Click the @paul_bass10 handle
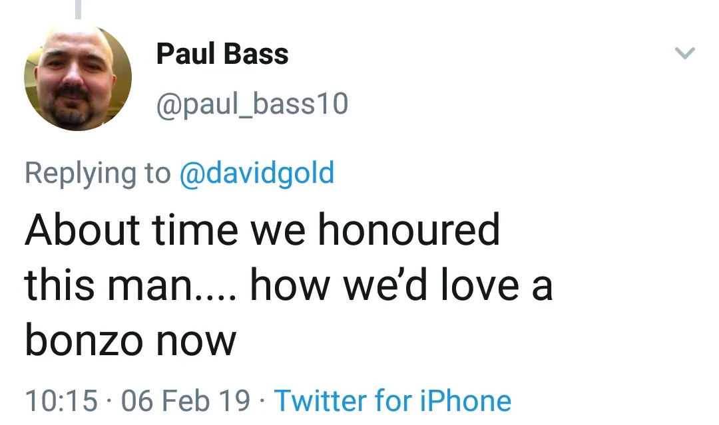 [x=252, y=104]
